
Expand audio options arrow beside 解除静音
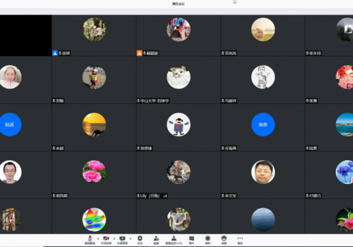click(98, 238)
